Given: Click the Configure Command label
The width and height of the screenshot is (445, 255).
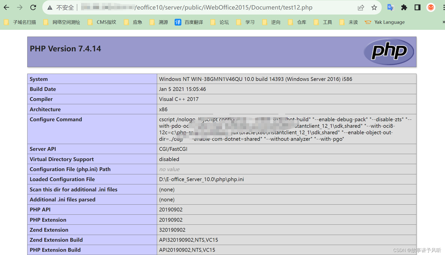Looking at the screenshot, I should click(56, 119).
